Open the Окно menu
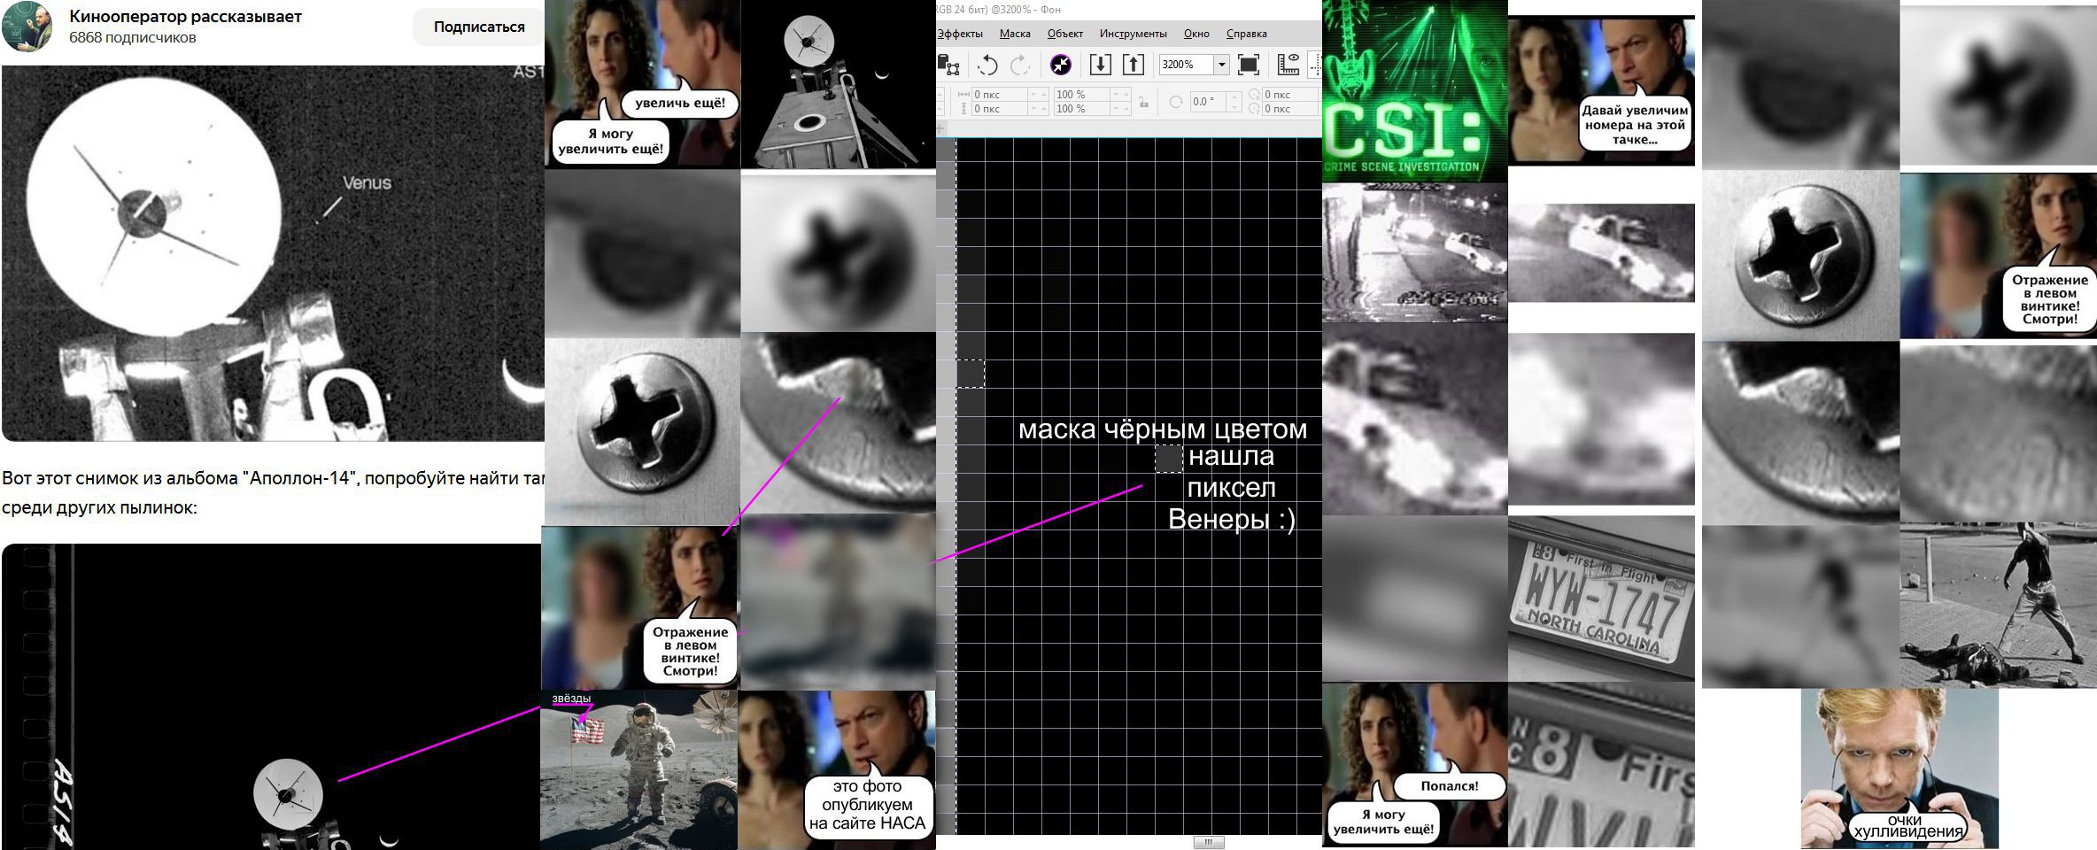Viewport: 2097px width, 850px height. tap(1196, 34)
